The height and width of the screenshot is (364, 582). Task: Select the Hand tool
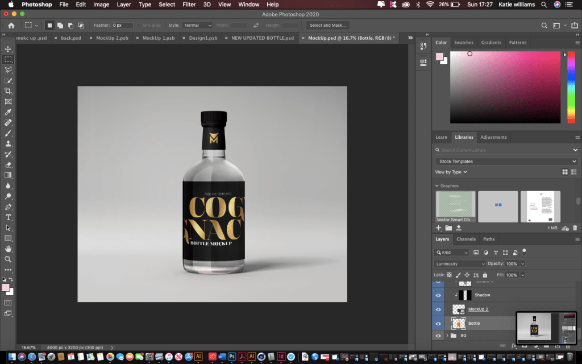tap(8, 249)
